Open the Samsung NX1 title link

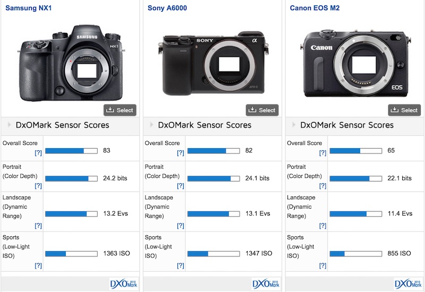click(x=29, y=8)
